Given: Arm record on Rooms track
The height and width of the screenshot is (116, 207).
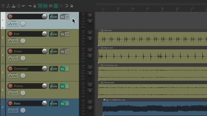Looking at the screenshot, I should pyautogui.click(x=10, y=86).
